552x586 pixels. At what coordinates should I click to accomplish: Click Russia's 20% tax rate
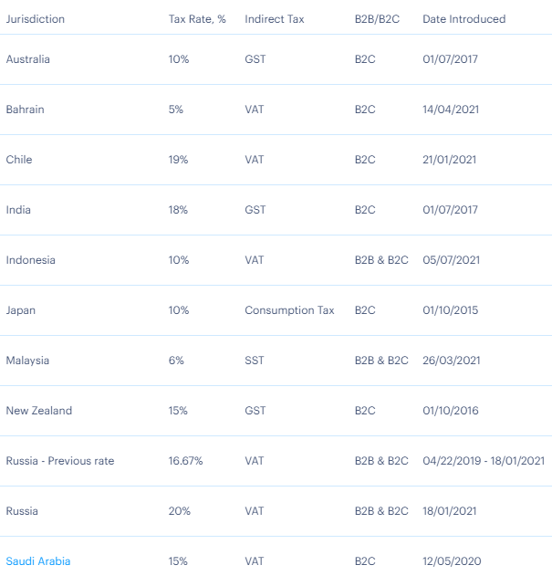point(179,511)
